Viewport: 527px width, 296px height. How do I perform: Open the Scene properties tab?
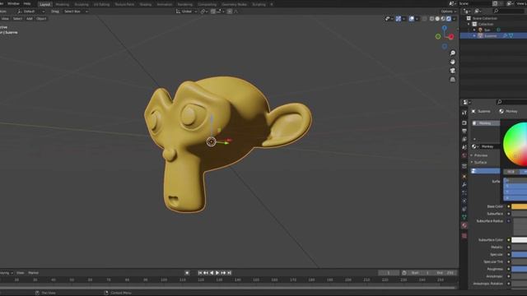pyautogui.click(x=464, y=147)
